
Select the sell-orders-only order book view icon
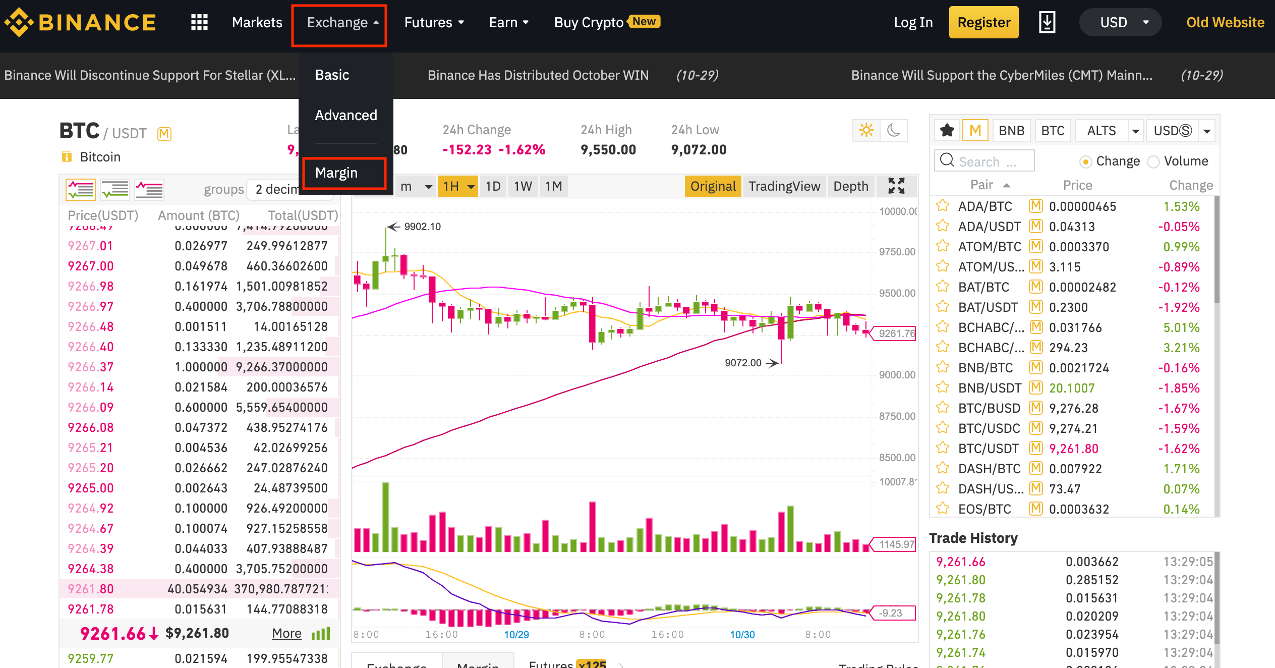coord(149,189)
